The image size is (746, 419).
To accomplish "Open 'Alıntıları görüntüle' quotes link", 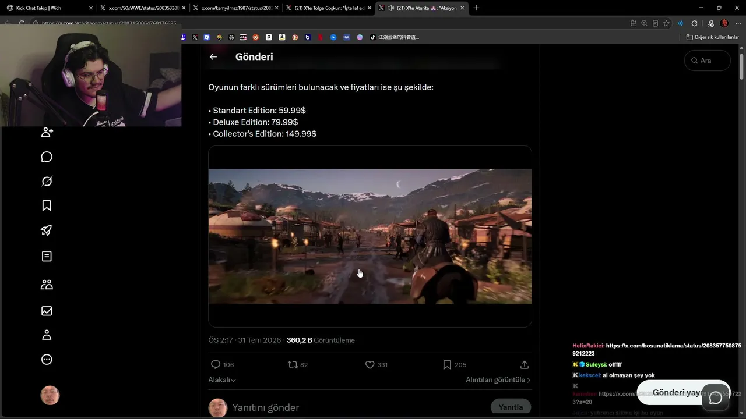I will click(498, 380).
